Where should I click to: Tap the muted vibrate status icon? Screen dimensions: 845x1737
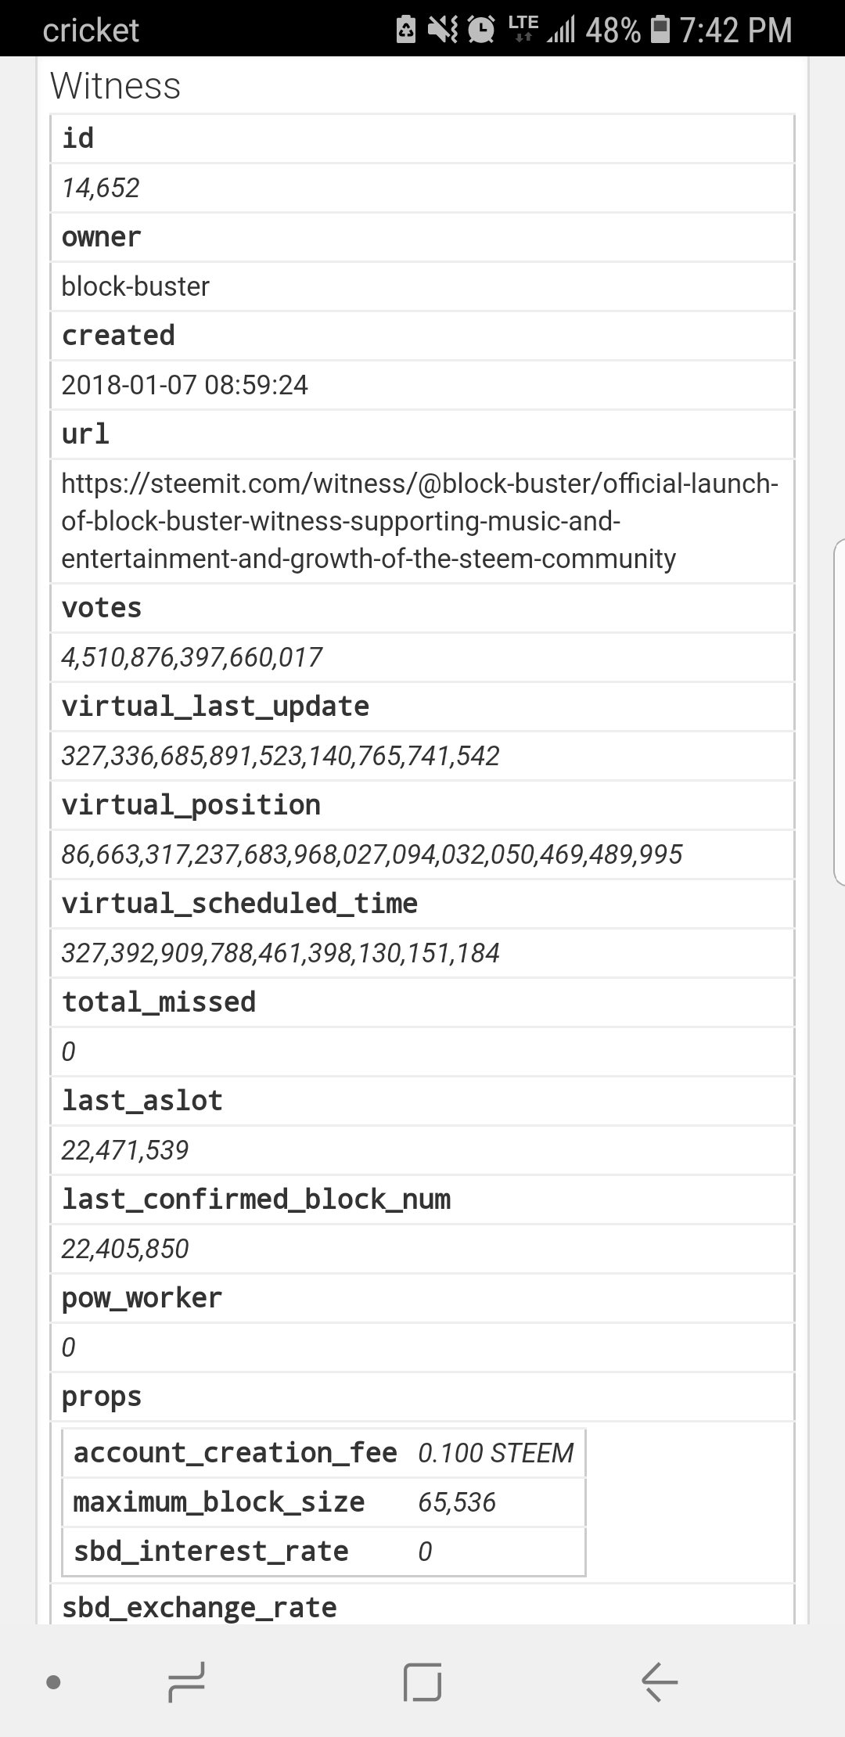[443, 30]
